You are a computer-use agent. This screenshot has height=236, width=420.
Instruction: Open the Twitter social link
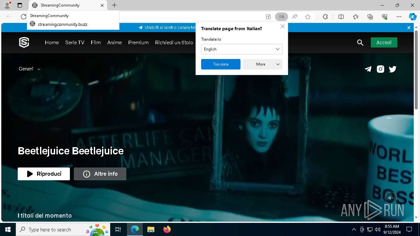pos(393,69)
